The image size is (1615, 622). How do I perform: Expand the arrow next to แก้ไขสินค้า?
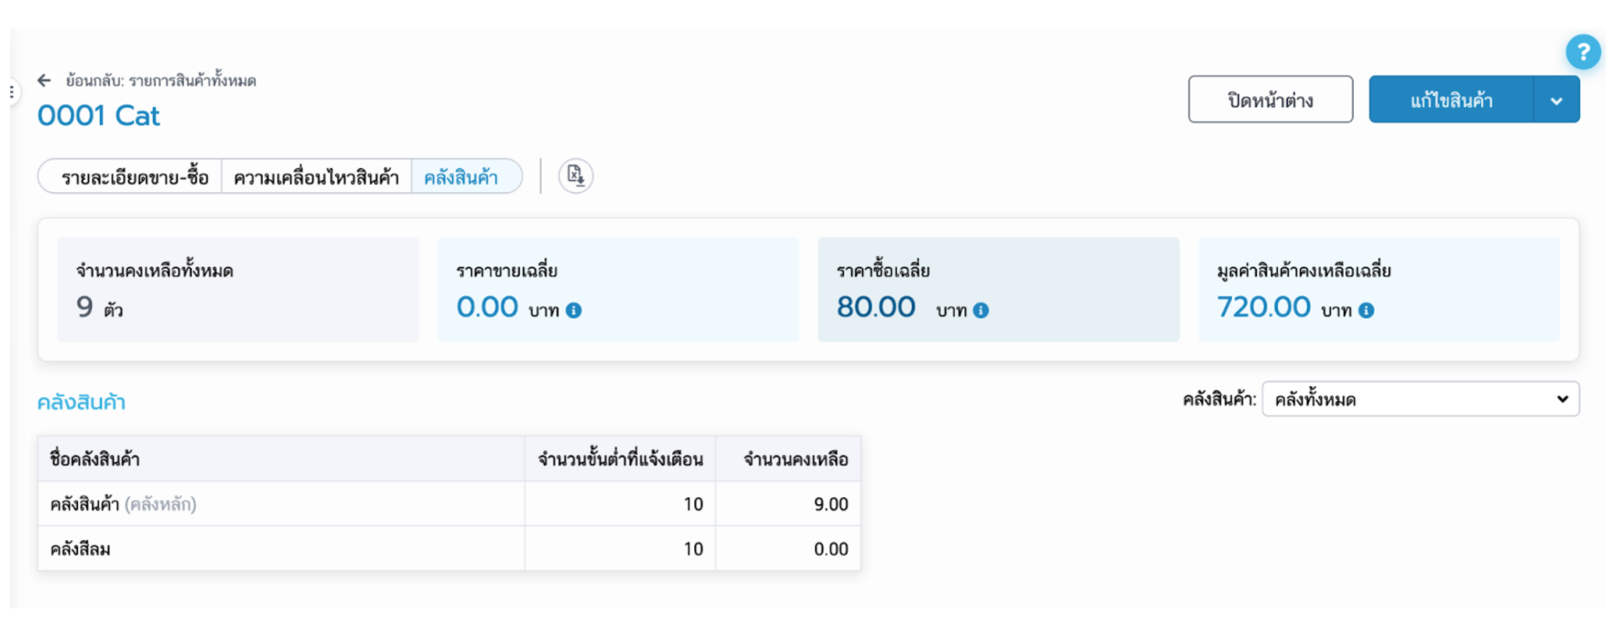tap(1557, 101)
